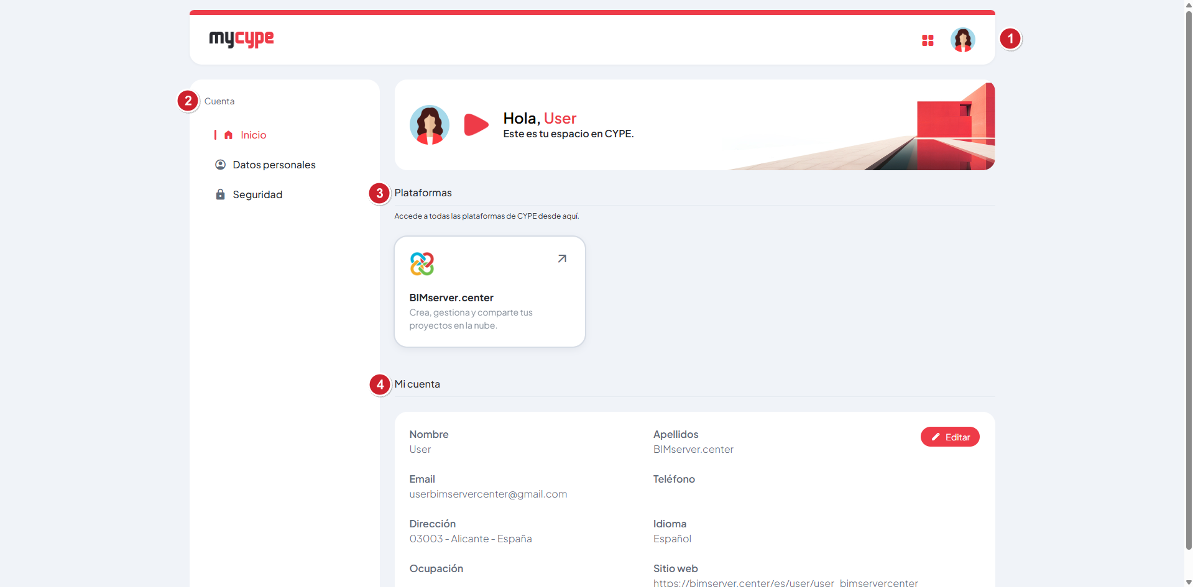Click the Idioma value Español
This screenshot has width=1193, height=587.
click(x=672, y=539)
